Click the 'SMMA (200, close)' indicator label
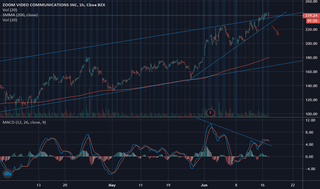The image size is (320, 189). (x=20, y=15)
